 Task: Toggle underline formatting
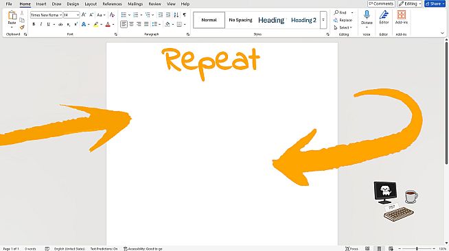[x=48, y=24]
